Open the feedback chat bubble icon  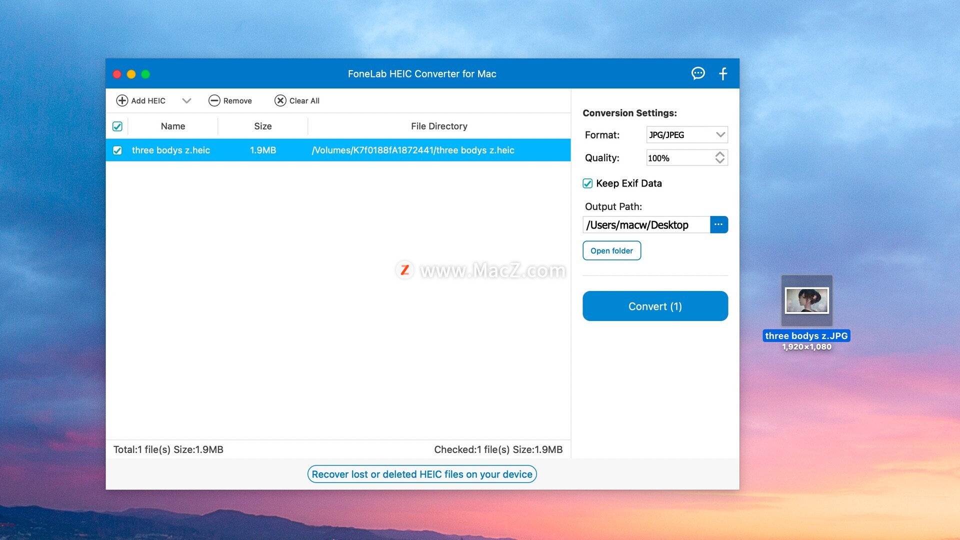click(698, 73)
